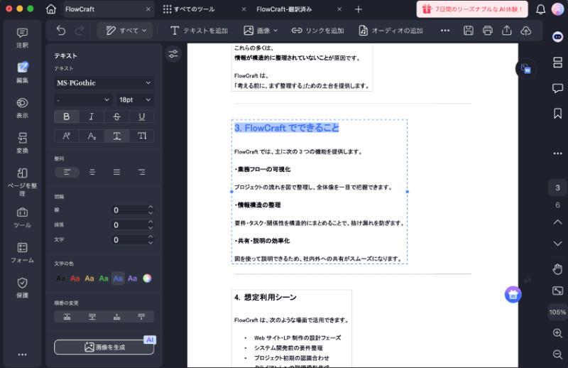The height and width of the screenshot is (368, 568).
Task: Close the FlowCraft-翻訳済み tab
Action: [339, 9]
